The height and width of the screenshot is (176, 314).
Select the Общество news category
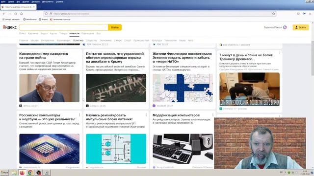click(x=91, y=40)
